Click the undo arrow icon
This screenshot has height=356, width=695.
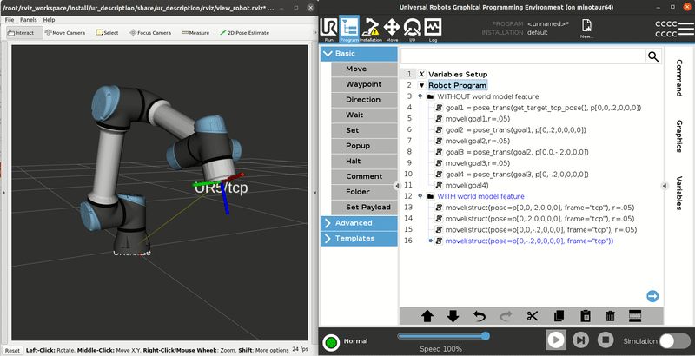479,316
